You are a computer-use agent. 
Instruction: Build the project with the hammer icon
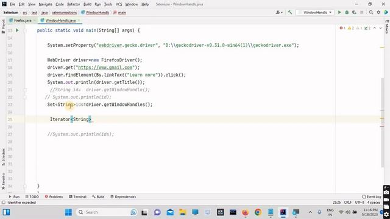(x=290, y=12)
